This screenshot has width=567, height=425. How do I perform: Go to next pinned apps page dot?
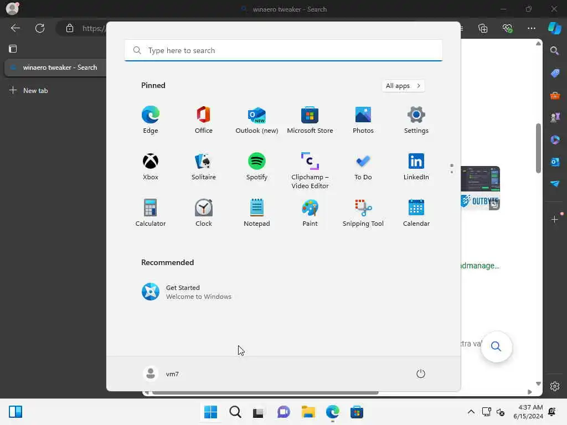[452, 172]
